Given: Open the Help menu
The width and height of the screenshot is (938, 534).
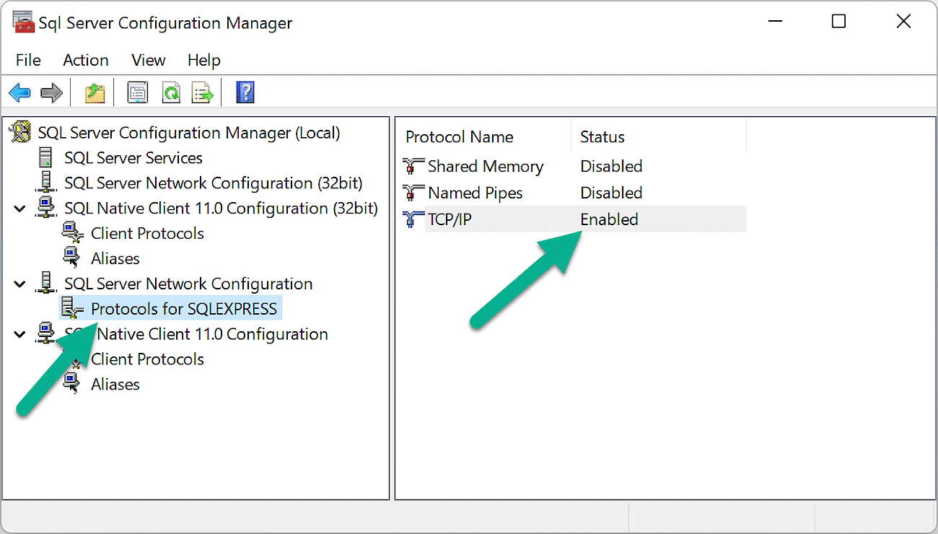Looking at the screenshot, I should coord(203,60).
